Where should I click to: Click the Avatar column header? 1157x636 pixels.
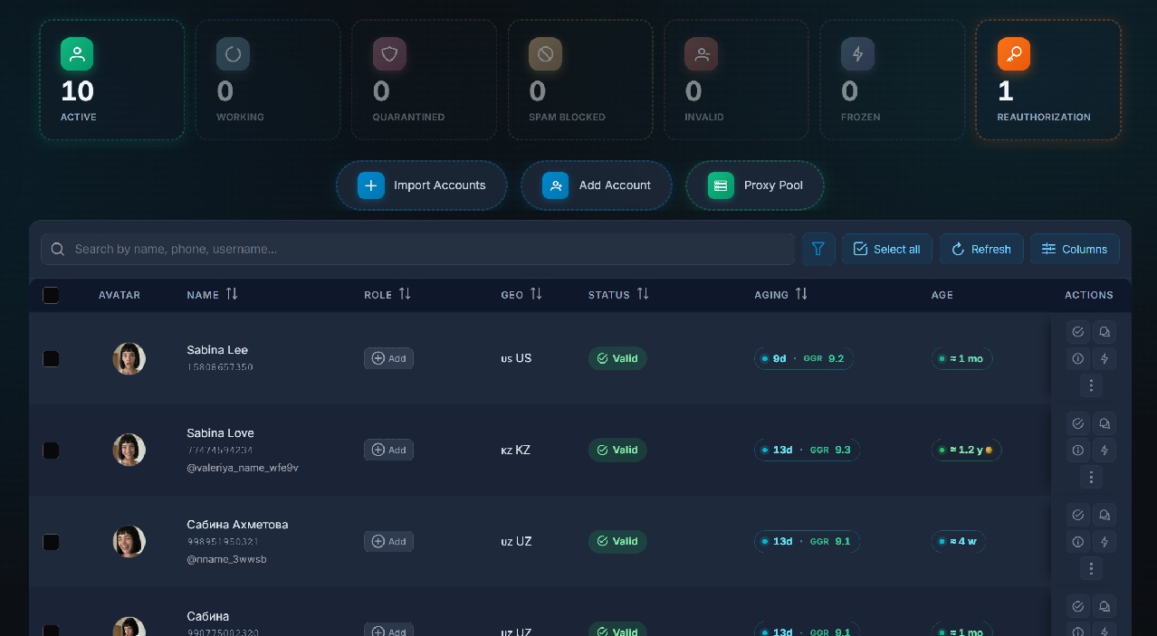tap(120, 295)
